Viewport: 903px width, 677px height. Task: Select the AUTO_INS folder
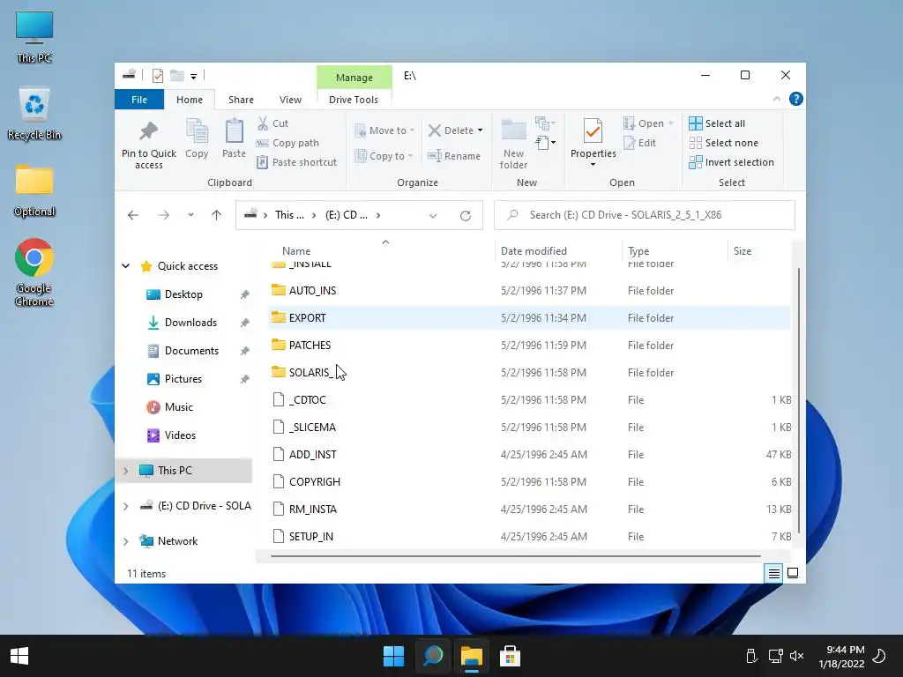[529, 291]
